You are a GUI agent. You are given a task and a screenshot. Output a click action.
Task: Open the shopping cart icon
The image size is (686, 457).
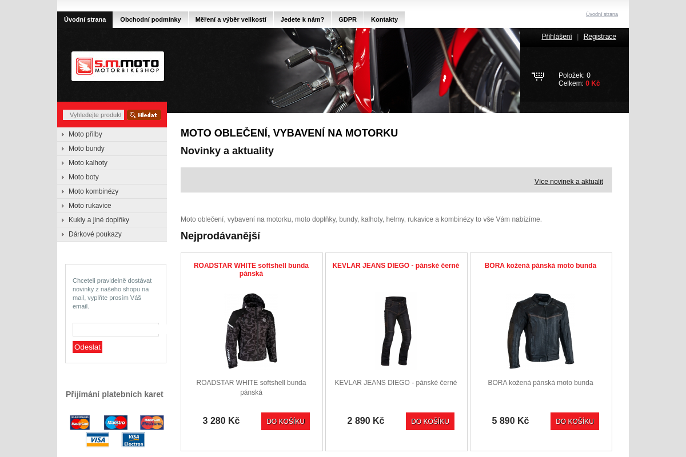click(538, 77)
